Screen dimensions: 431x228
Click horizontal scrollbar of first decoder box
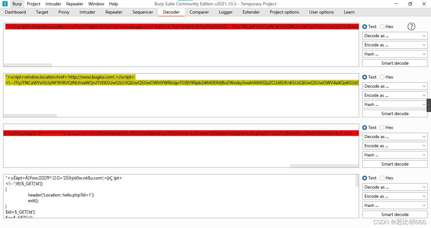pos(28,65)
